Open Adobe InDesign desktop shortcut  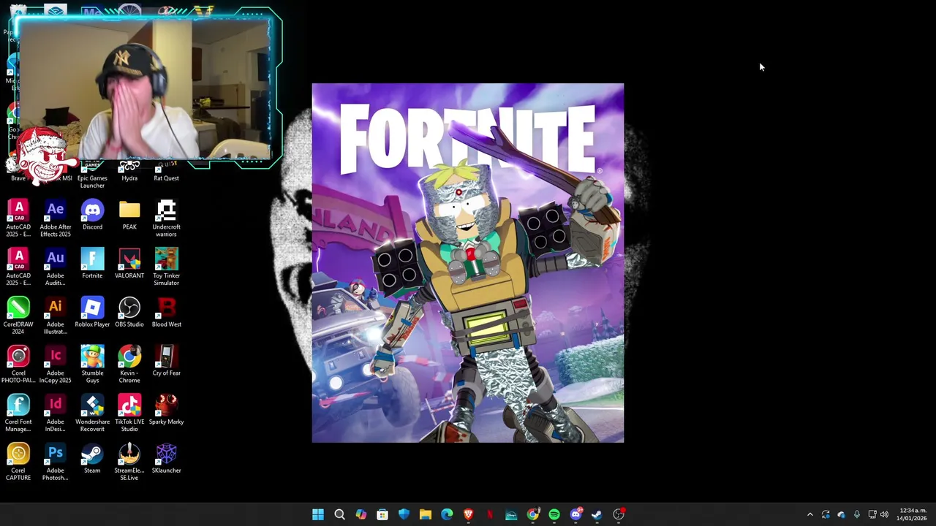click(x=56, y=413)
